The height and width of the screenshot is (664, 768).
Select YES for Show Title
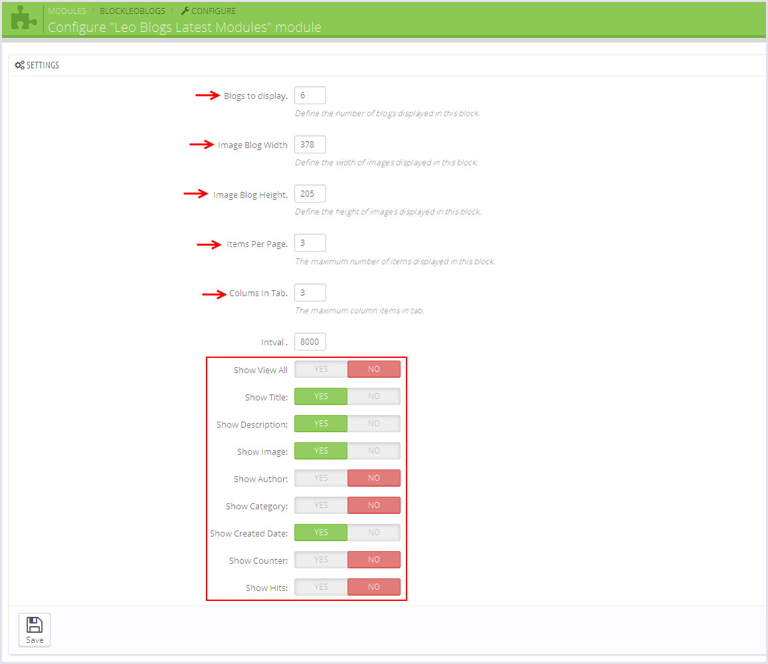click(x=321, y=396)
